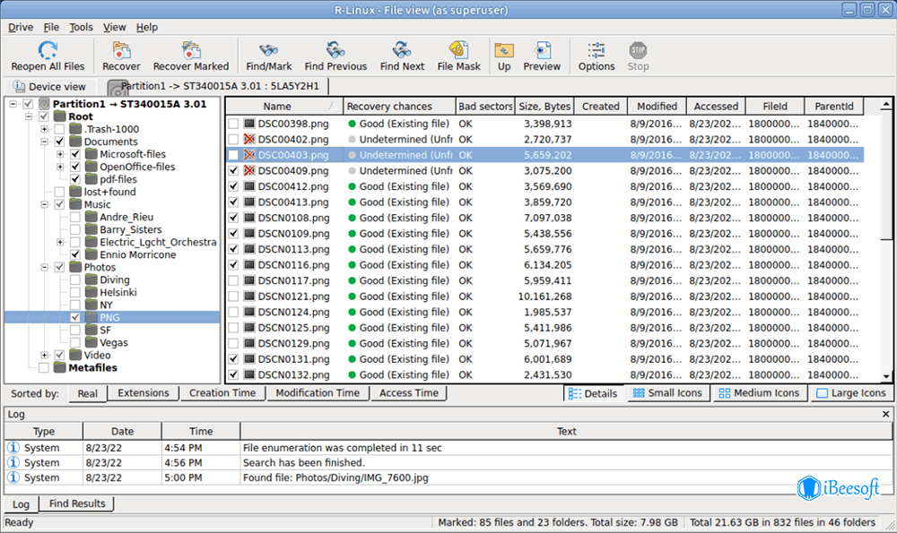Expand the Microsoft-files node
The image size is (897, 533).
point(60,154)
